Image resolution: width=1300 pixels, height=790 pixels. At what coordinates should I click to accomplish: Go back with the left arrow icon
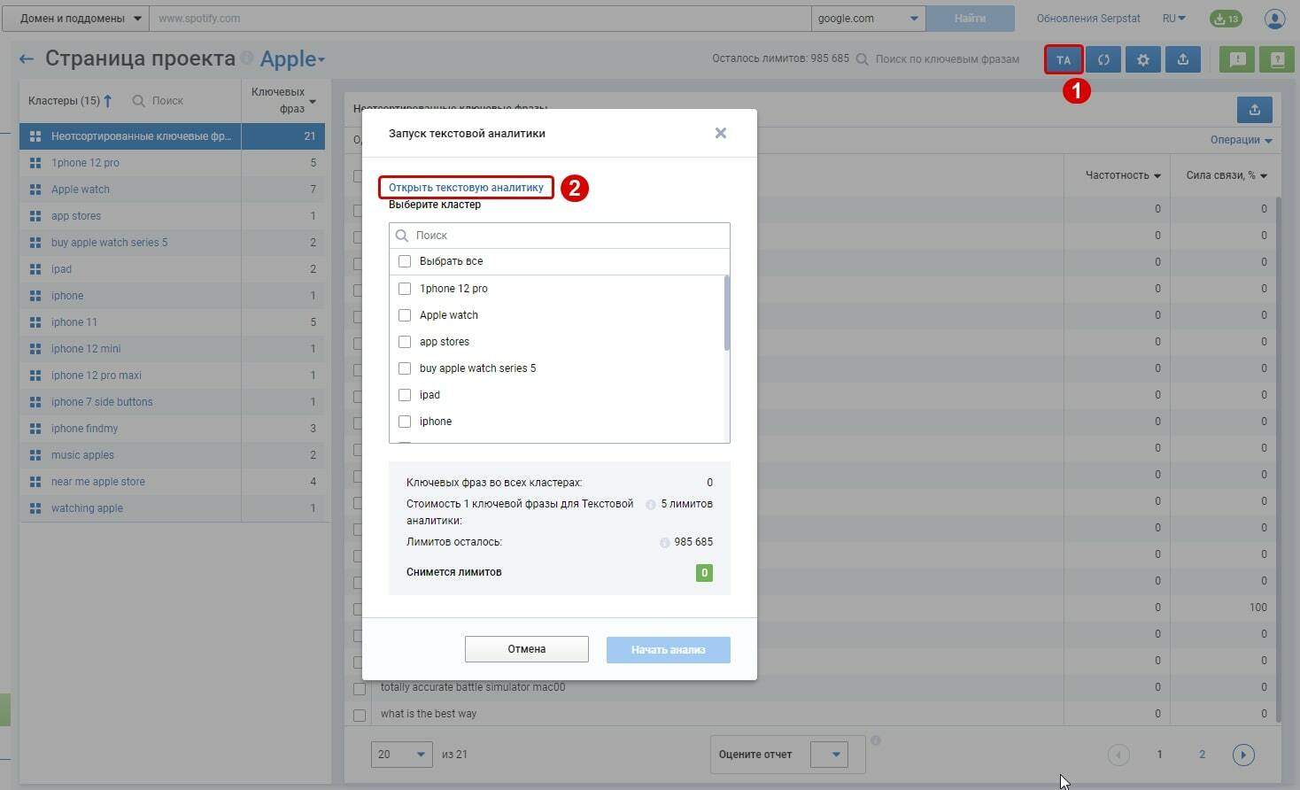click(27, 59)
